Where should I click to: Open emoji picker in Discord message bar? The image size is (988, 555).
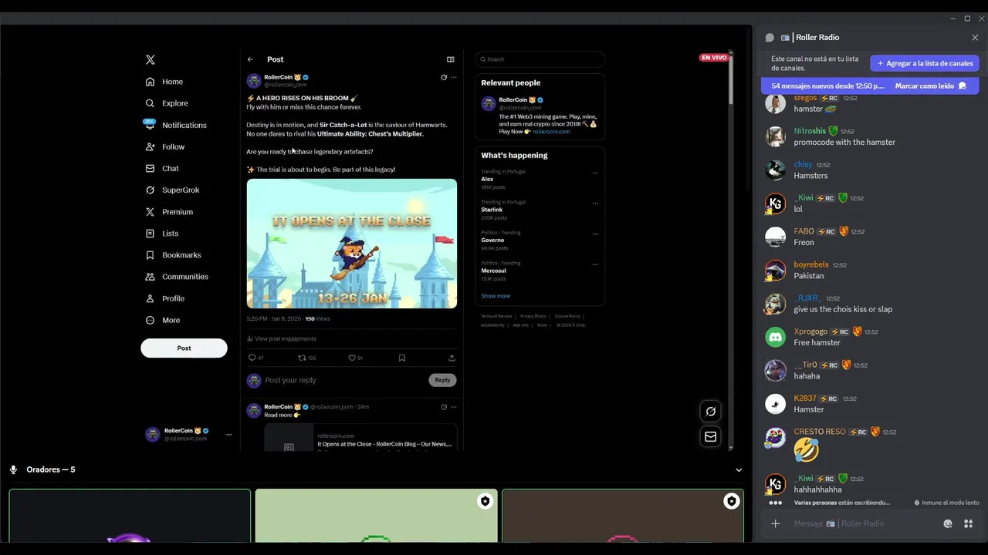[948, 523]
